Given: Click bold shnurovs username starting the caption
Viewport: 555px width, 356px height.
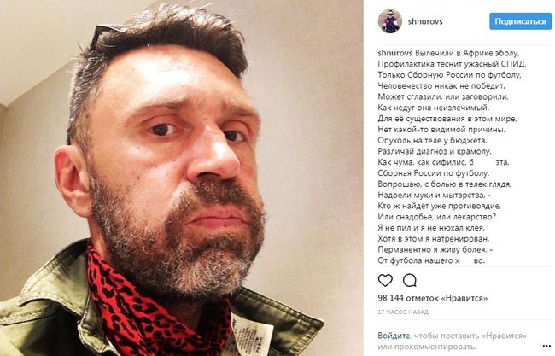Looking at the screenshot, I should (x=395, y=53).
